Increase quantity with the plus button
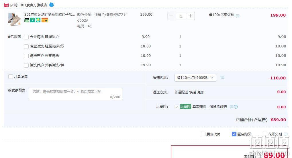This screenshot has height=158, width=292. [x=191, y=16]
